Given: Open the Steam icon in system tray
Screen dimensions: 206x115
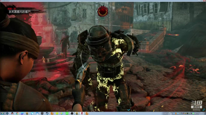Looking at the screenshot, I should coord(182,113).
